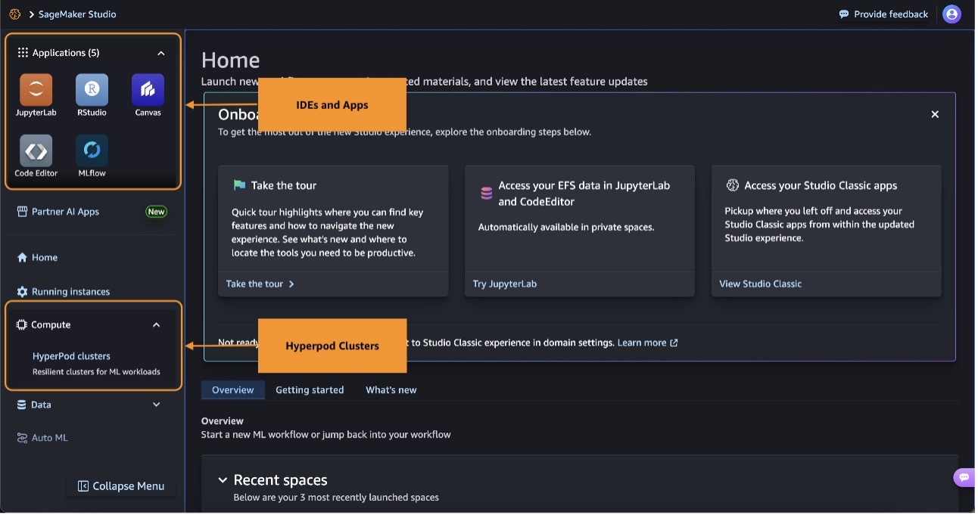Image resolution: width=978 pixels, height=515 pixels.
Task: Click the Provide feedback button
Action: [883, 14]
